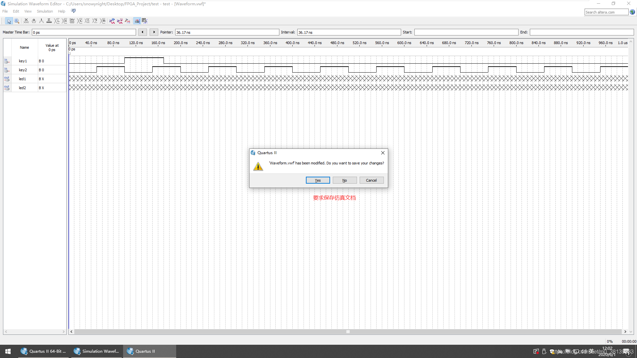Click Yes to save waveform changes
This screenshot has width=637, height=358.
coord(318,180)
